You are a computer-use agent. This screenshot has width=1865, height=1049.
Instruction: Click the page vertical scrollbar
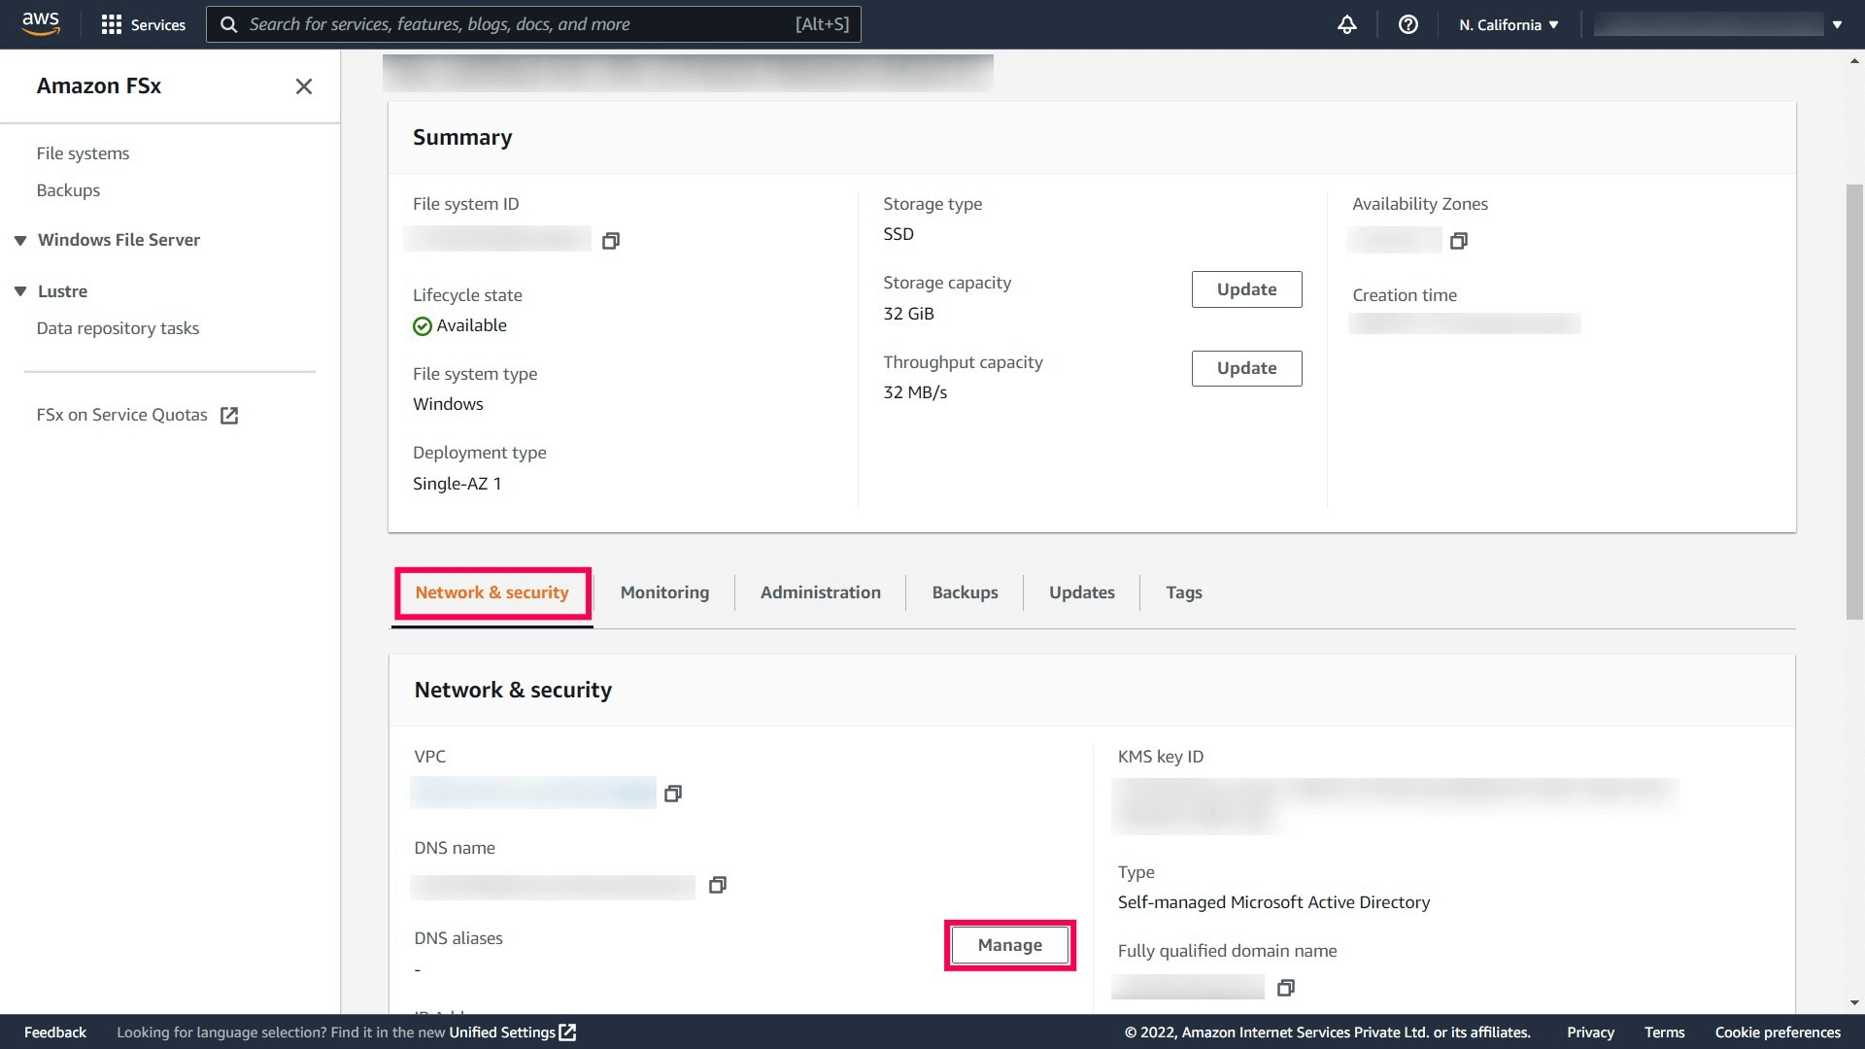tap(1854, 400)
